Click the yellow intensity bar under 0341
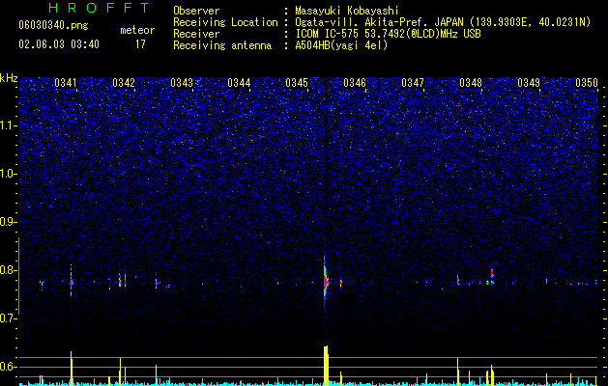Image resolution: width=608 pixels, height=386 pixels. click(71, 369)
